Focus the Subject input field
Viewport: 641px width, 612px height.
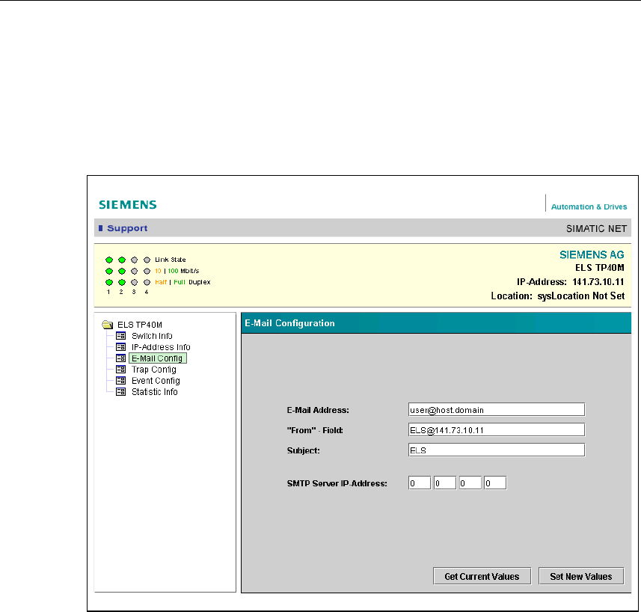pyautogui.click(x=497, y=450)
